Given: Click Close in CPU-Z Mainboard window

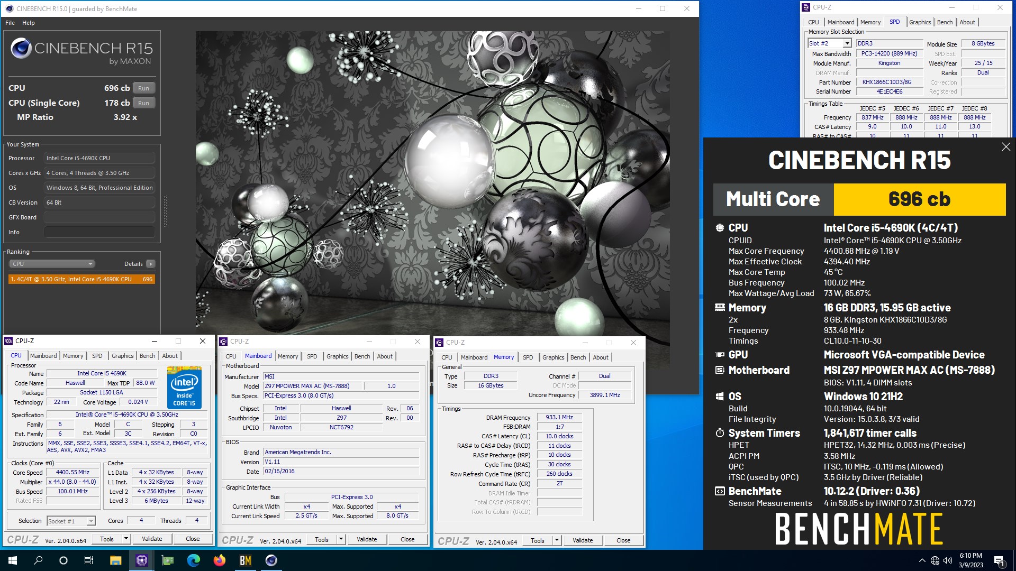Looking at the screenshot, I should pos(407,539).
